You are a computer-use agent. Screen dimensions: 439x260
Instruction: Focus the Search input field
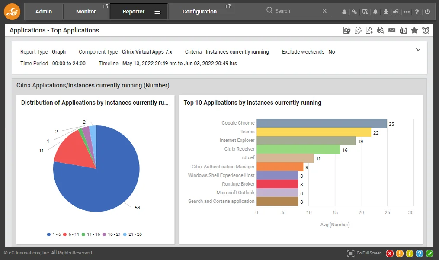(298, 11)
